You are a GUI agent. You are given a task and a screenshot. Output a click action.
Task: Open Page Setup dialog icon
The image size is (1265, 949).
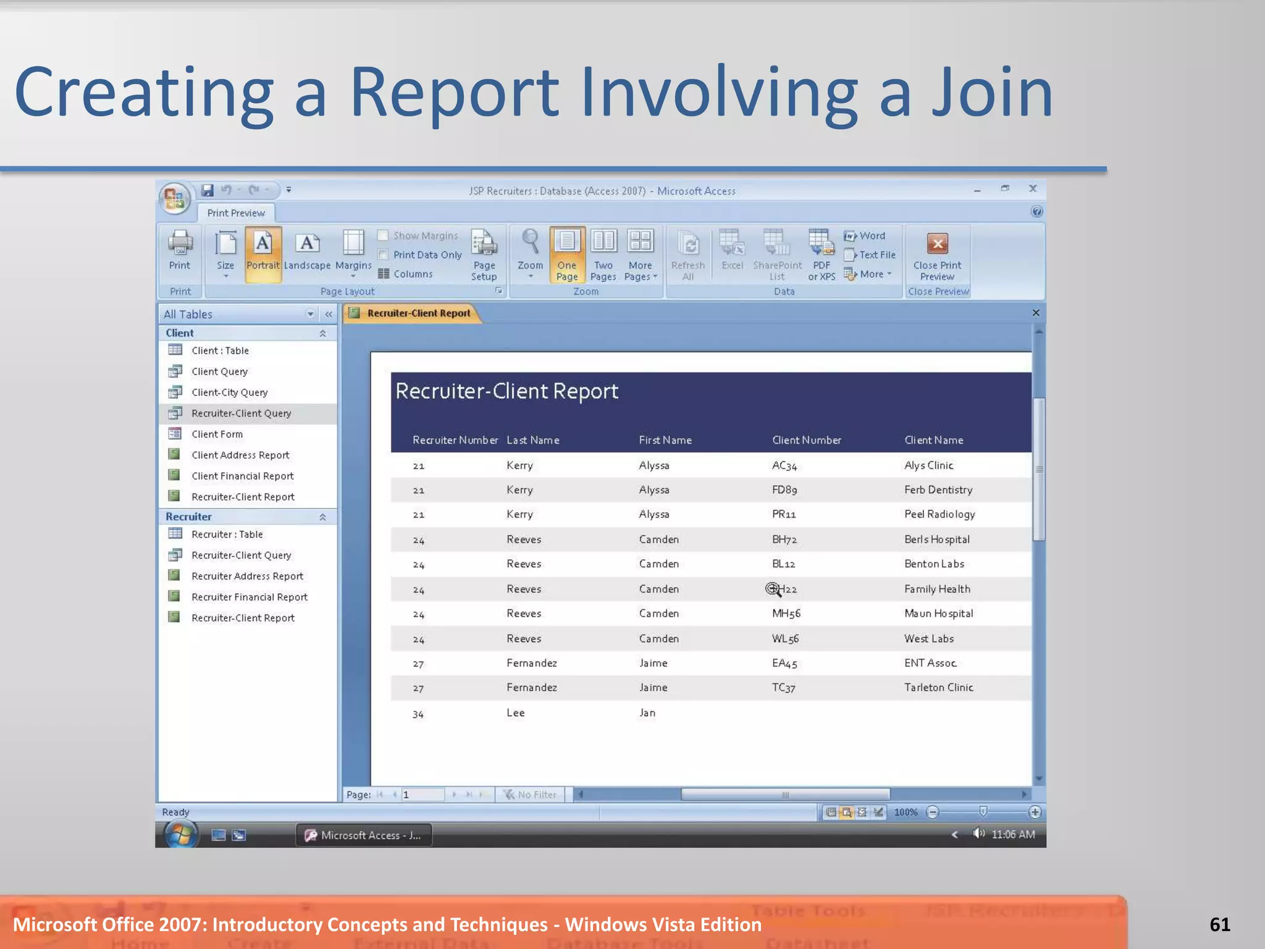click(x=484, y=255)
